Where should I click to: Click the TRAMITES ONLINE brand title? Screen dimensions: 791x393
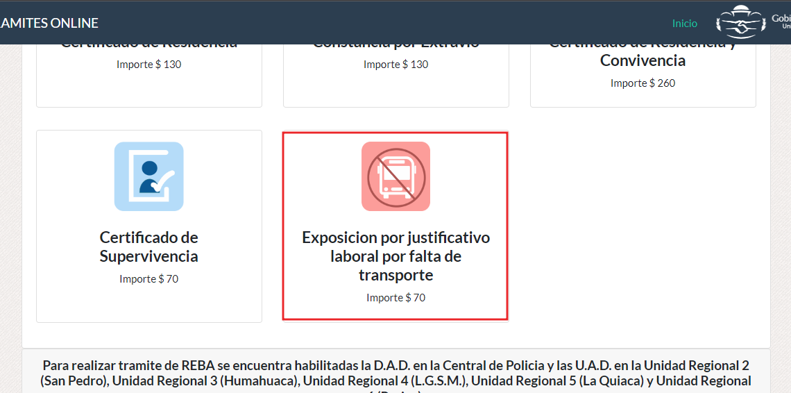[49, 24]
